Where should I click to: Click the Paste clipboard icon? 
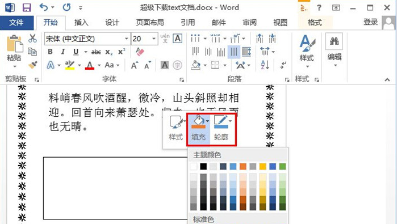(15, 44)
